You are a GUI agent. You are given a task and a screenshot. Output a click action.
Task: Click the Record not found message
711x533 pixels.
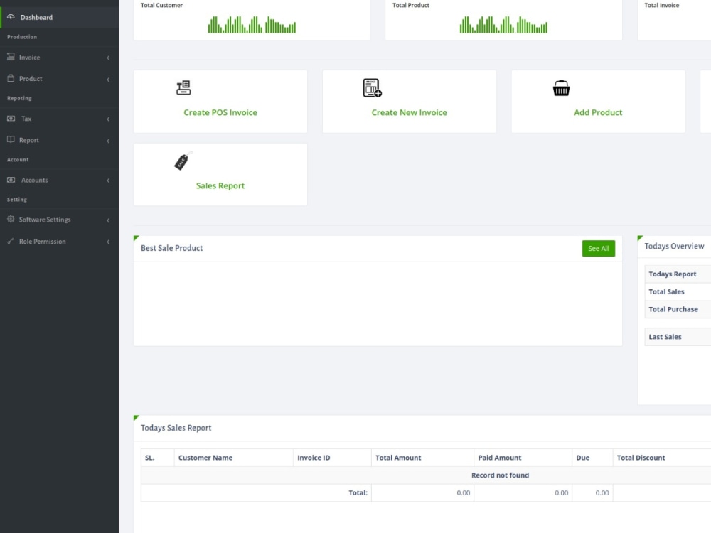[x=500, y=475]
